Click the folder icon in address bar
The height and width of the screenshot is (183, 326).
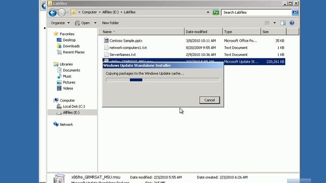click(x=73, y=12)
